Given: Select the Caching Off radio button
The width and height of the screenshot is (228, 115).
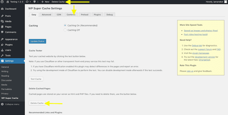Looking at the screenshot, I should pos(65,30).
